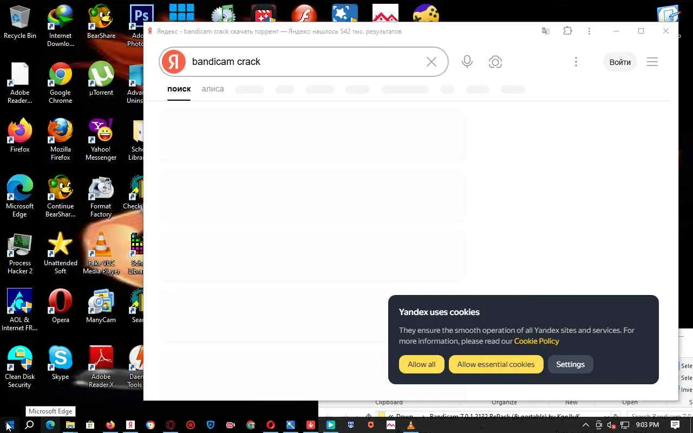
Task: Select the AOL & Internet desktop shortcut
Action: click(20, 311)
